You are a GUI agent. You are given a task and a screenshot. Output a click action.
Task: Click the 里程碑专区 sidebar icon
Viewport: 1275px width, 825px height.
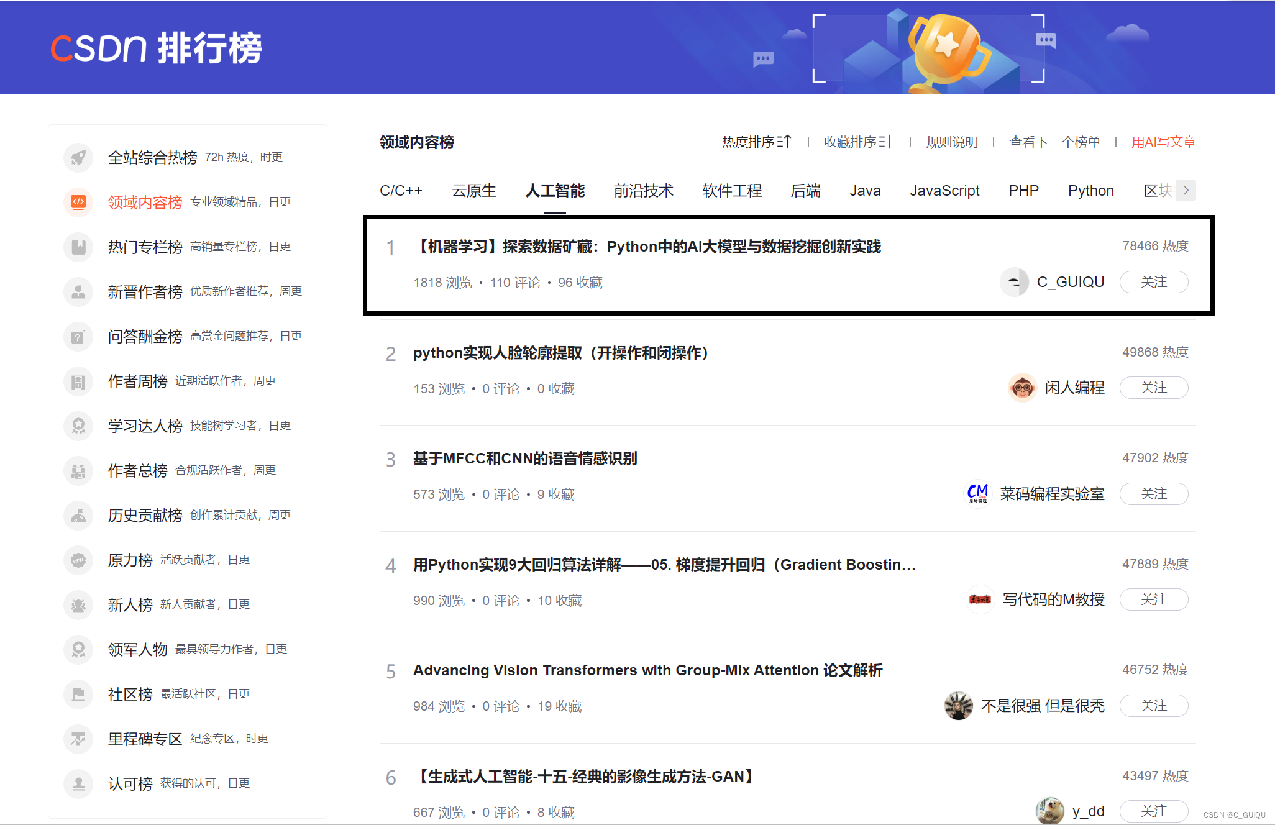[78, 739]
